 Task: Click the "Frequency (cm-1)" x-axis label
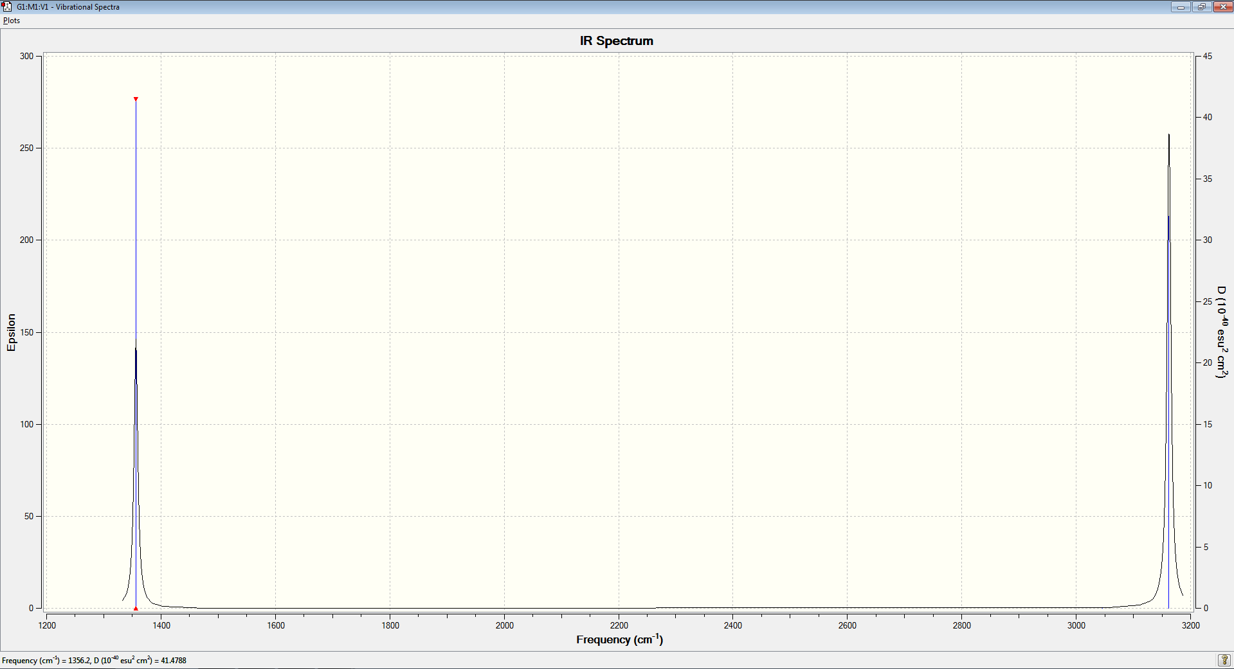619,639
